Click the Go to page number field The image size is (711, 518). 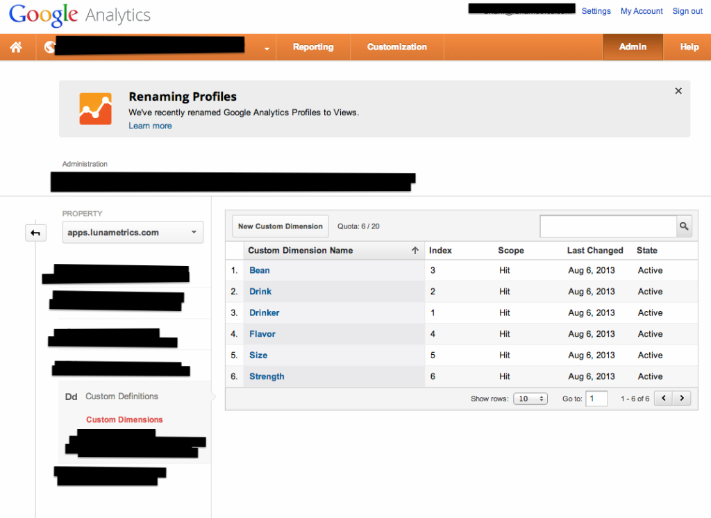click(596, 399)
